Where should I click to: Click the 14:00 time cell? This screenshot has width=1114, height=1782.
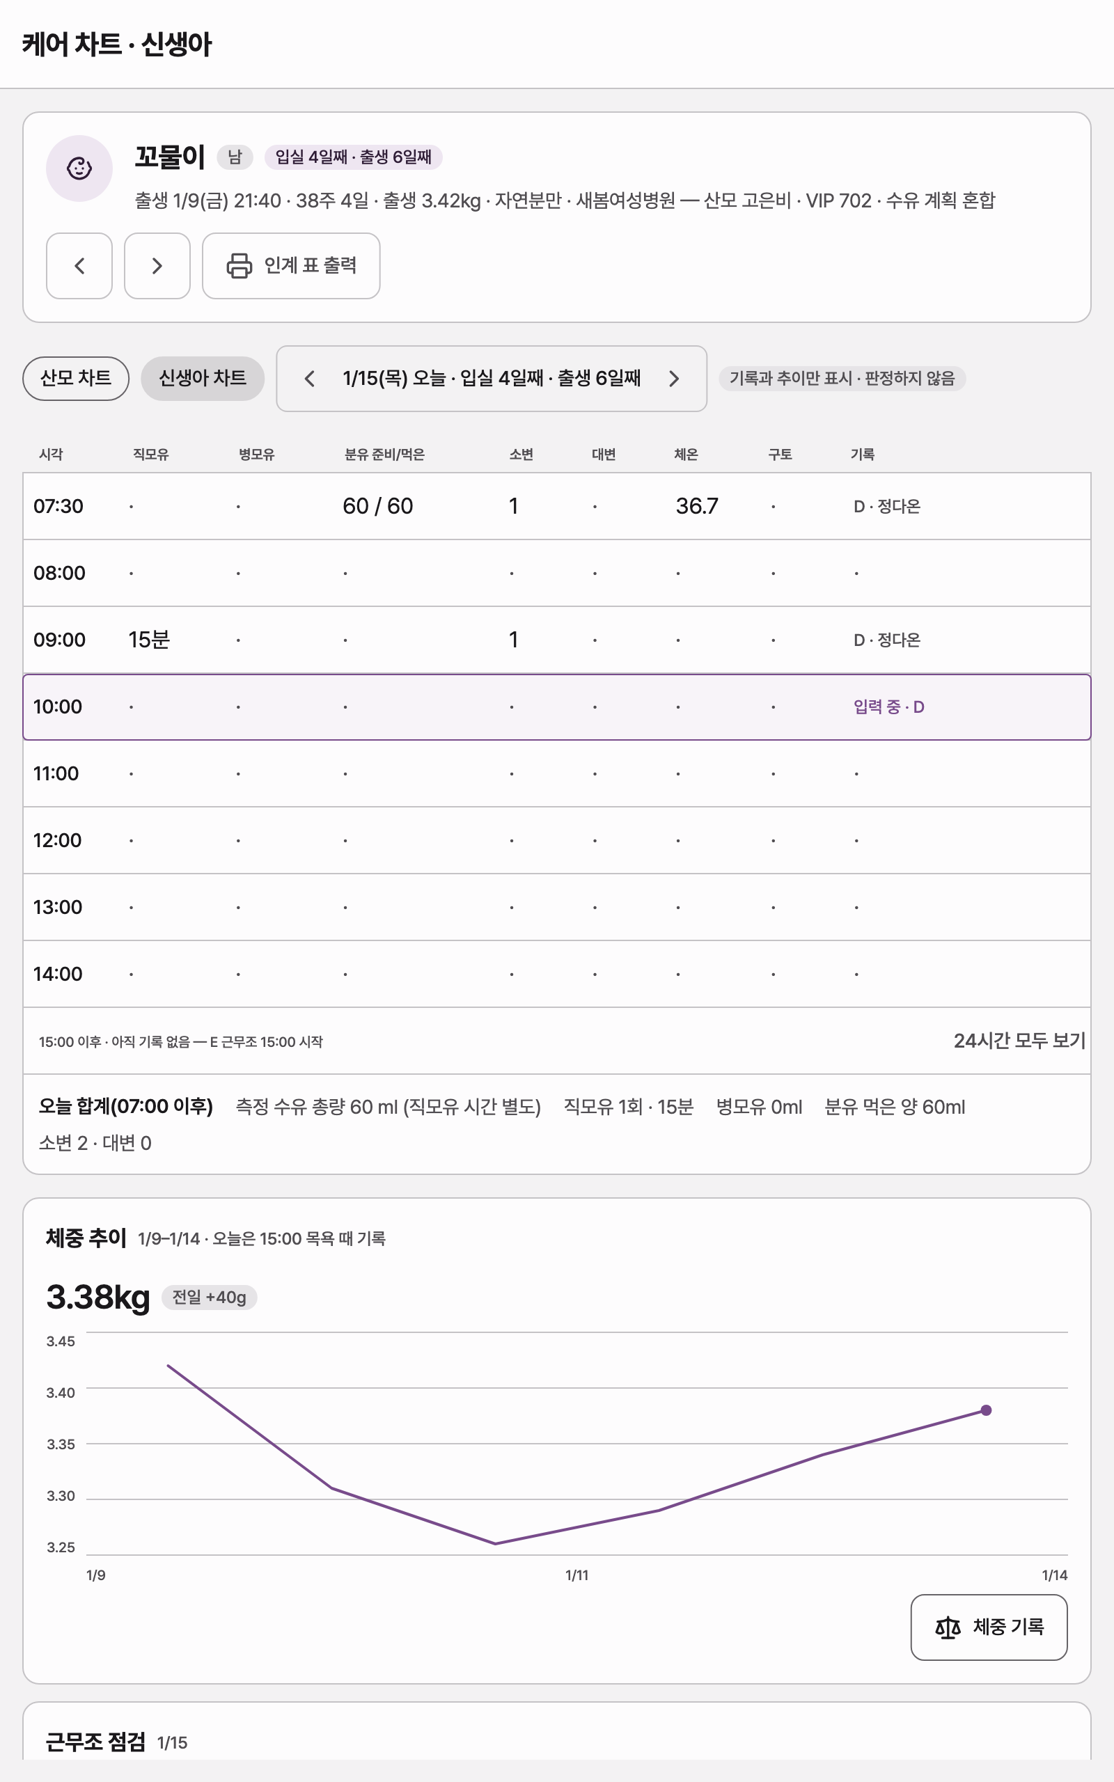(58, 973)
